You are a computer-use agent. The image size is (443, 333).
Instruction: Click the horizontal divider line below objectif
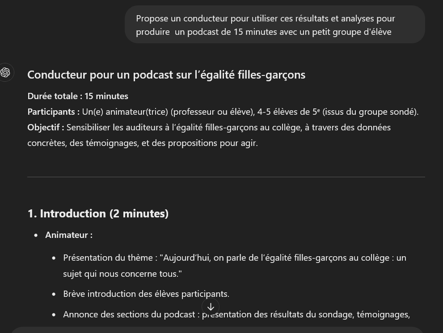(226, 177)
